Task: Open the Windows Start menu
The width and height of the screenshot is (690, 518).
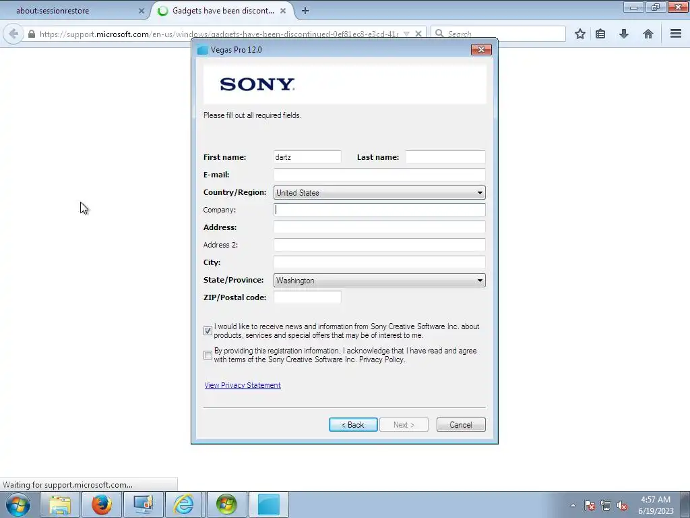Action: point(18,505)
